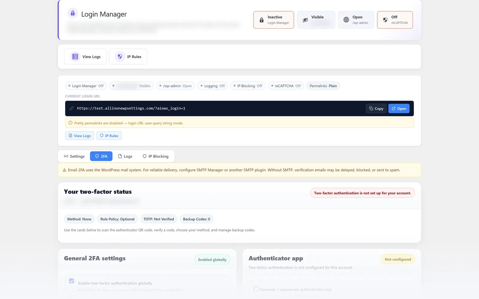Click the shield icon on 2FA tab
The height and width of the screenshot is (299, 479).
pos(97,156)
